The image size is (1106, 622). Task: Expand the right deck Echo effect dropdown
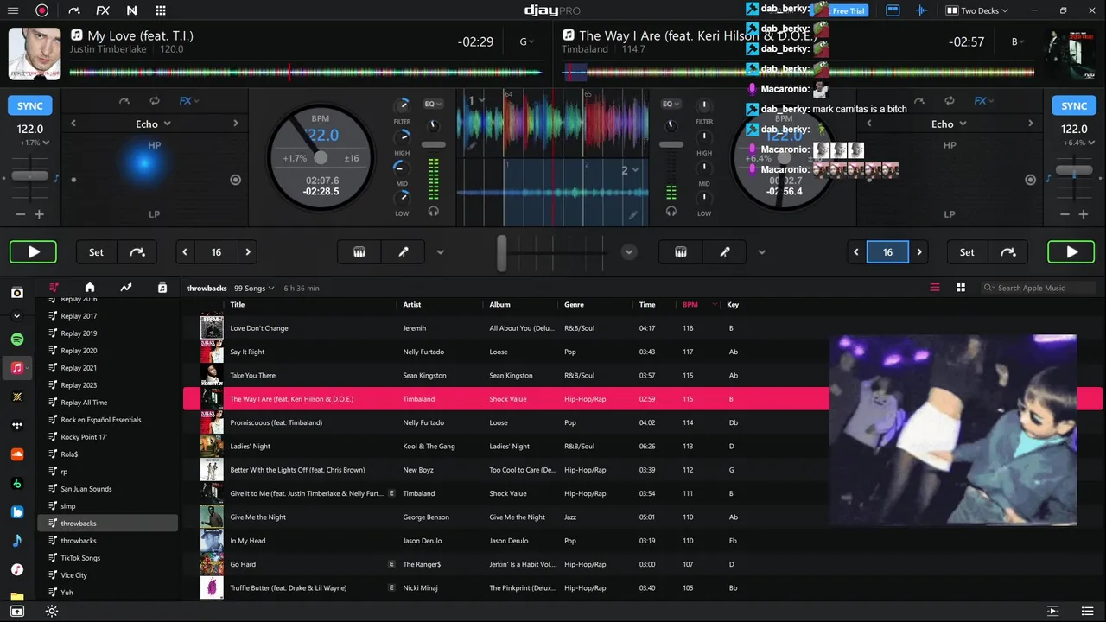click(x=949, y=124)
